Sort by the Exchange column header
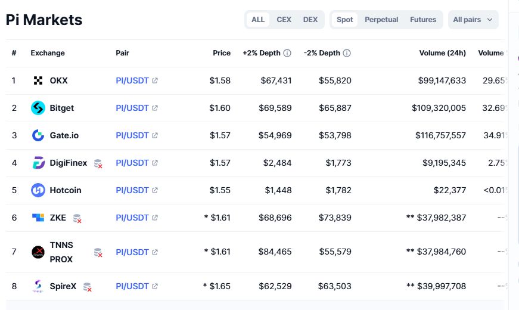The image size is (519, 310). (x=48, y=53)
